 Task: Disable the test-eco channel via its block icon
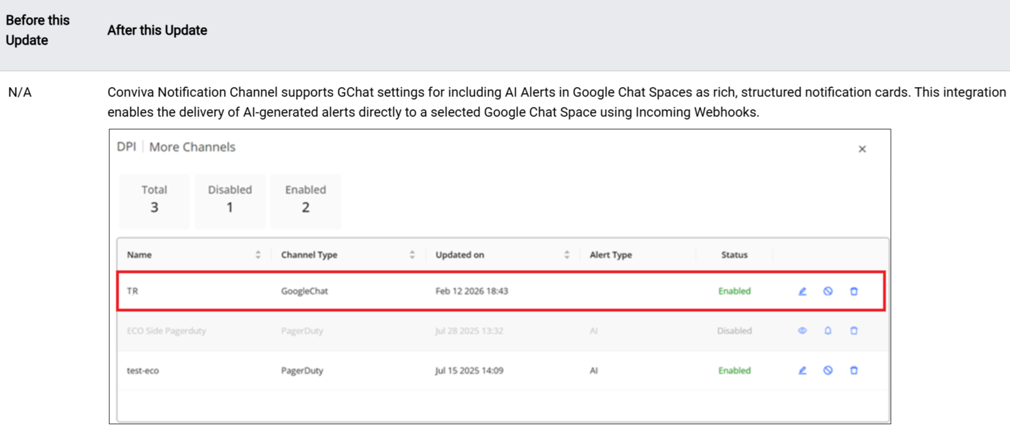pyautogui.click(x=828, y=371)
